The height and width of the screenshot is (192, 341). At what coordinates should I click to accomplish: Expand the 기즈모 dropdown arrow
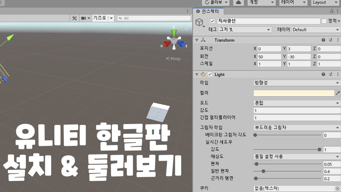point(111,18)
